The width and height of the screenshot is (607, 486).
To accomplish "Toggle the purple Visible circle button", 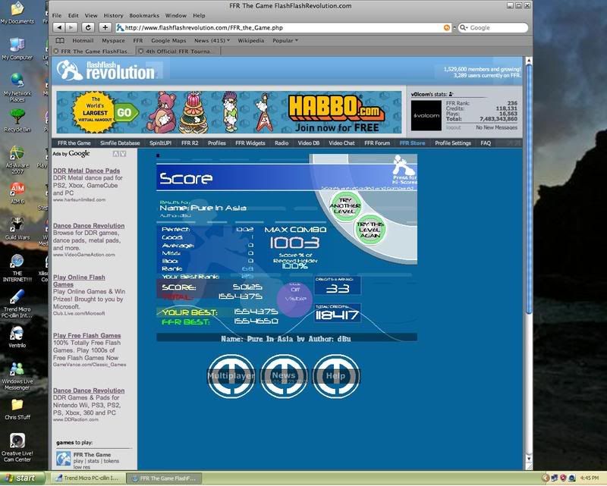I will [x=295, y=299].
